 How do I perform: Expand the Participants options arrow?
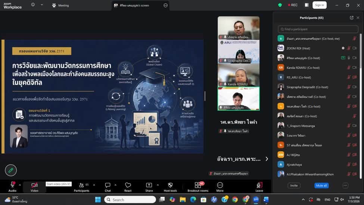click(94, 185)
